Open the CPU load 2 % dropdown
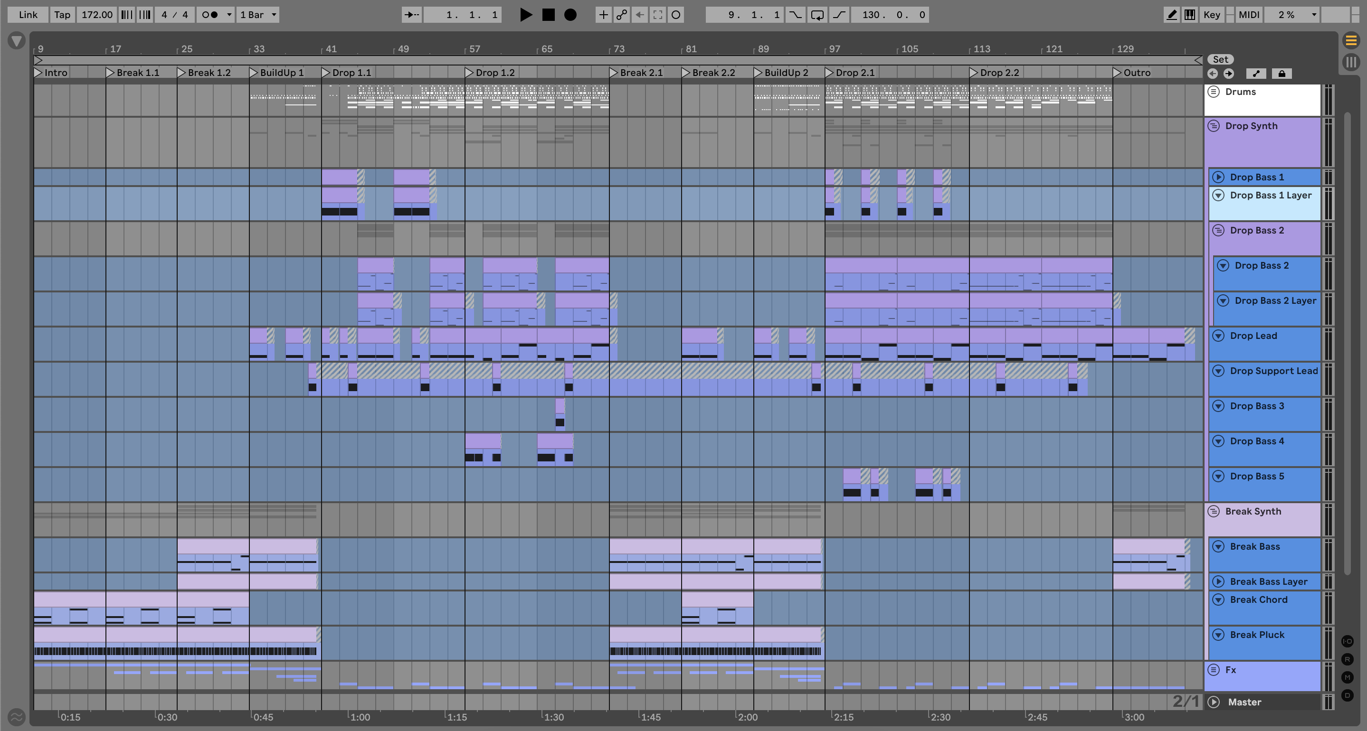 coord(1292,15)
